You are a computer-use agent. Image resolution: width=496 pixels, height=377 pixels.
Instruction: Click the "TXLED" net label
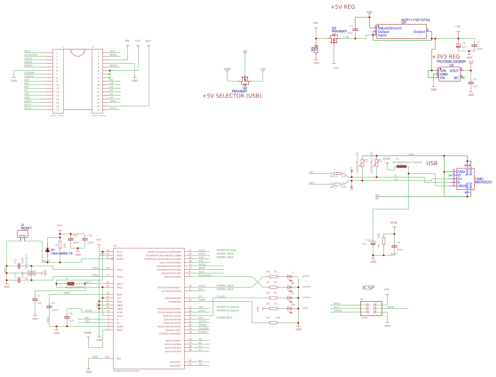[x=221, y=296]
